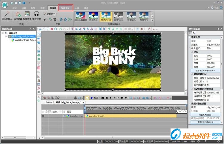Step one frame forward on timeline toolbar
Screen dimensions: 224x144
click(x=118, y=98)
